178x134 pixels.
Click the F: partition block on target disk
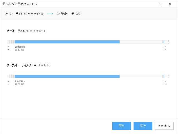(x=165, y=76)
